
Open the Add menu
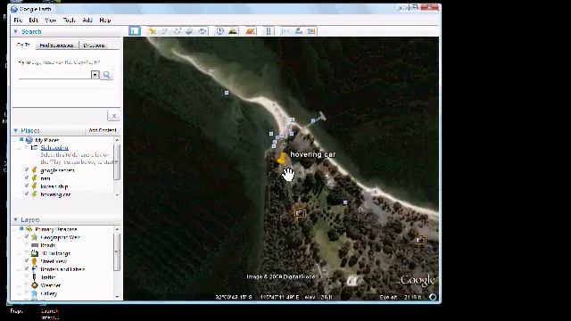(87, 21)
